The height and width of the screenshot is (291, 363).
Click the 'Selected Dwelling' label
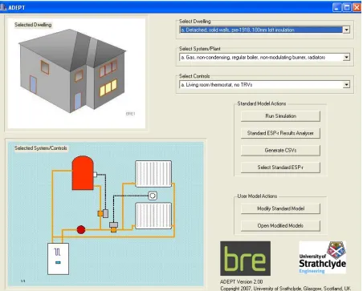click(33, 25)
